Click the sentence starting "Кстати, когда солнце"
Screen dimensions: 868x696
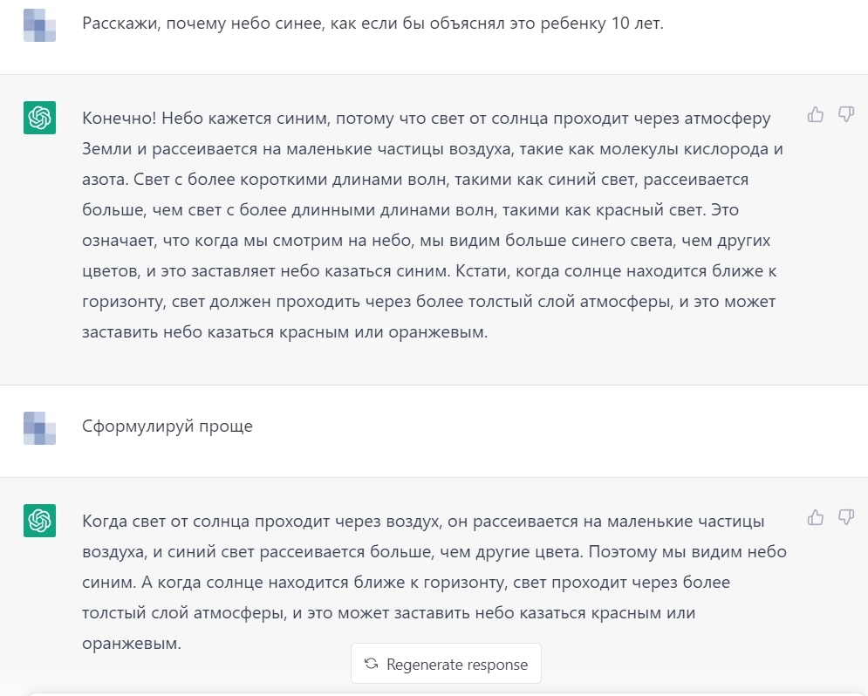coord(615,270)
